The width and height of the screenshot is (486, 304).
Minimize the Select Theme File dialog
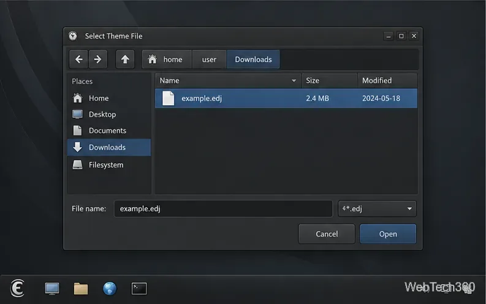pyautogui.click(x=389, y=36)
